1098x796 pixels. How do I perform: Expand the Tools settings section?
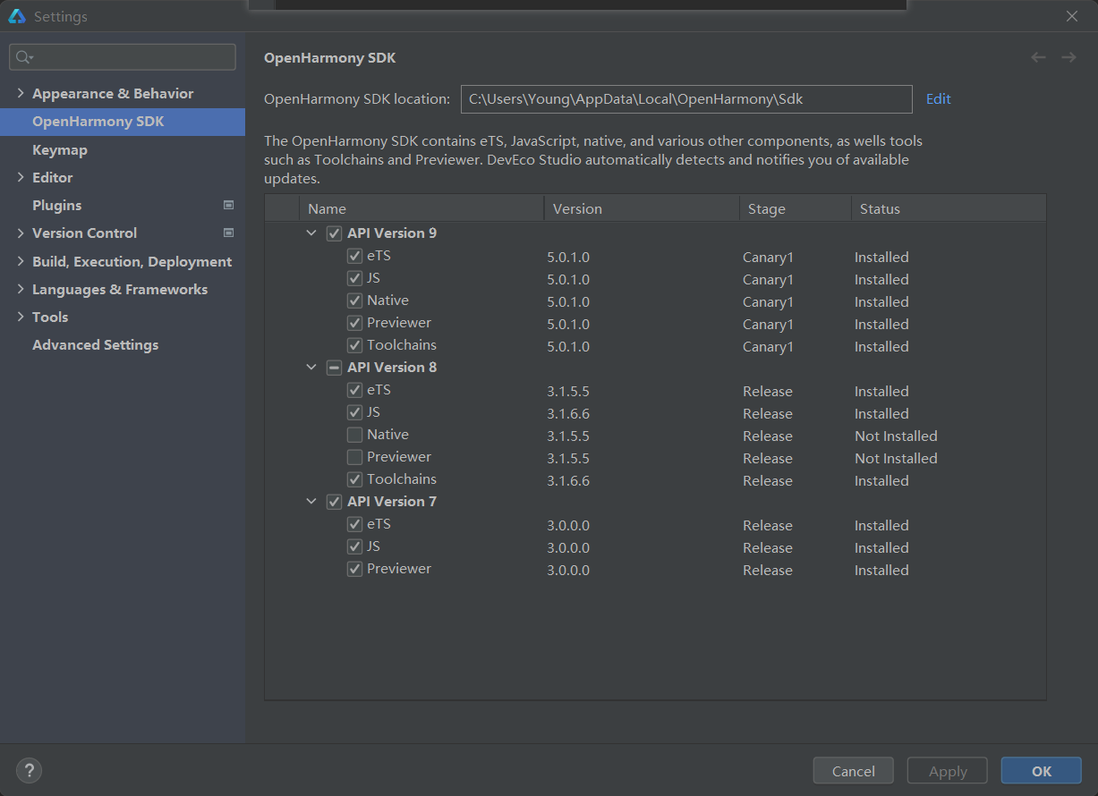point(21,317)
